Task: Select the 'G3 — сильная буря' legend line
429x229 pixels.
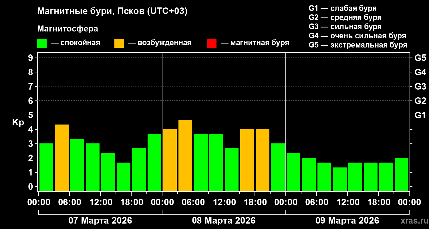Action: [x=345, y=27]
